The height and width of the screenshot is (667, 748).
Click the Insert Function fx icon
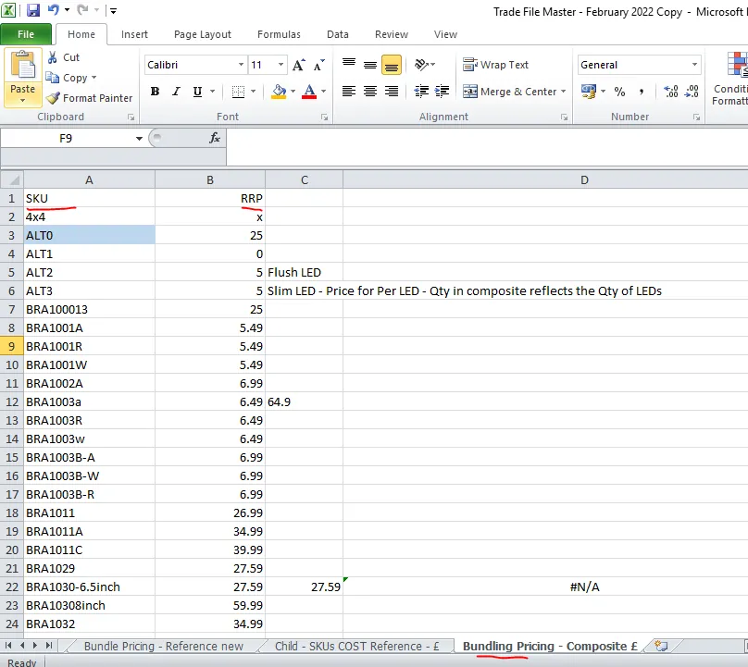215,138
